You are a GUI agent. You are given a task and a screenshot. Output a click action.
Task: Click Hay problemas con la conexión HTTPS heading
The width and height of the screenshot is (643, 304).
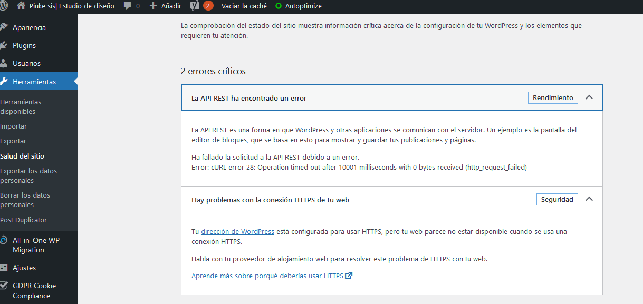pyautogui.click(x=270, y=200)
